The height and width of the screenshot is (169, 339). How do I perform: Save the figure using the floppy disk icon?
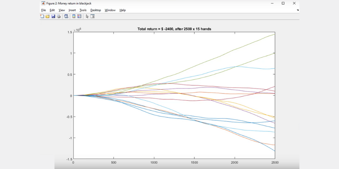coord(53,16)
